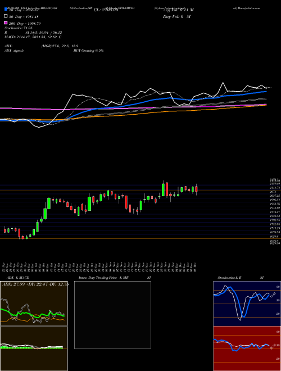Select the '200 Day = 1908.79' legend text
This screenshot has width=281, height=371.
(25, 24)
